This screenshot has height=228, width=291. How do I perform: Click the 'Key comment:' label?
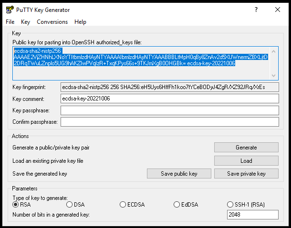pyautogui.click(x=29, y=99)
